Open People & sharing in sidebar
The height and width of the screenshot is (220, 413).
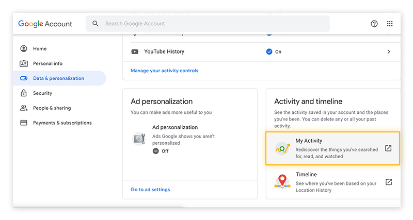[52, 108]
